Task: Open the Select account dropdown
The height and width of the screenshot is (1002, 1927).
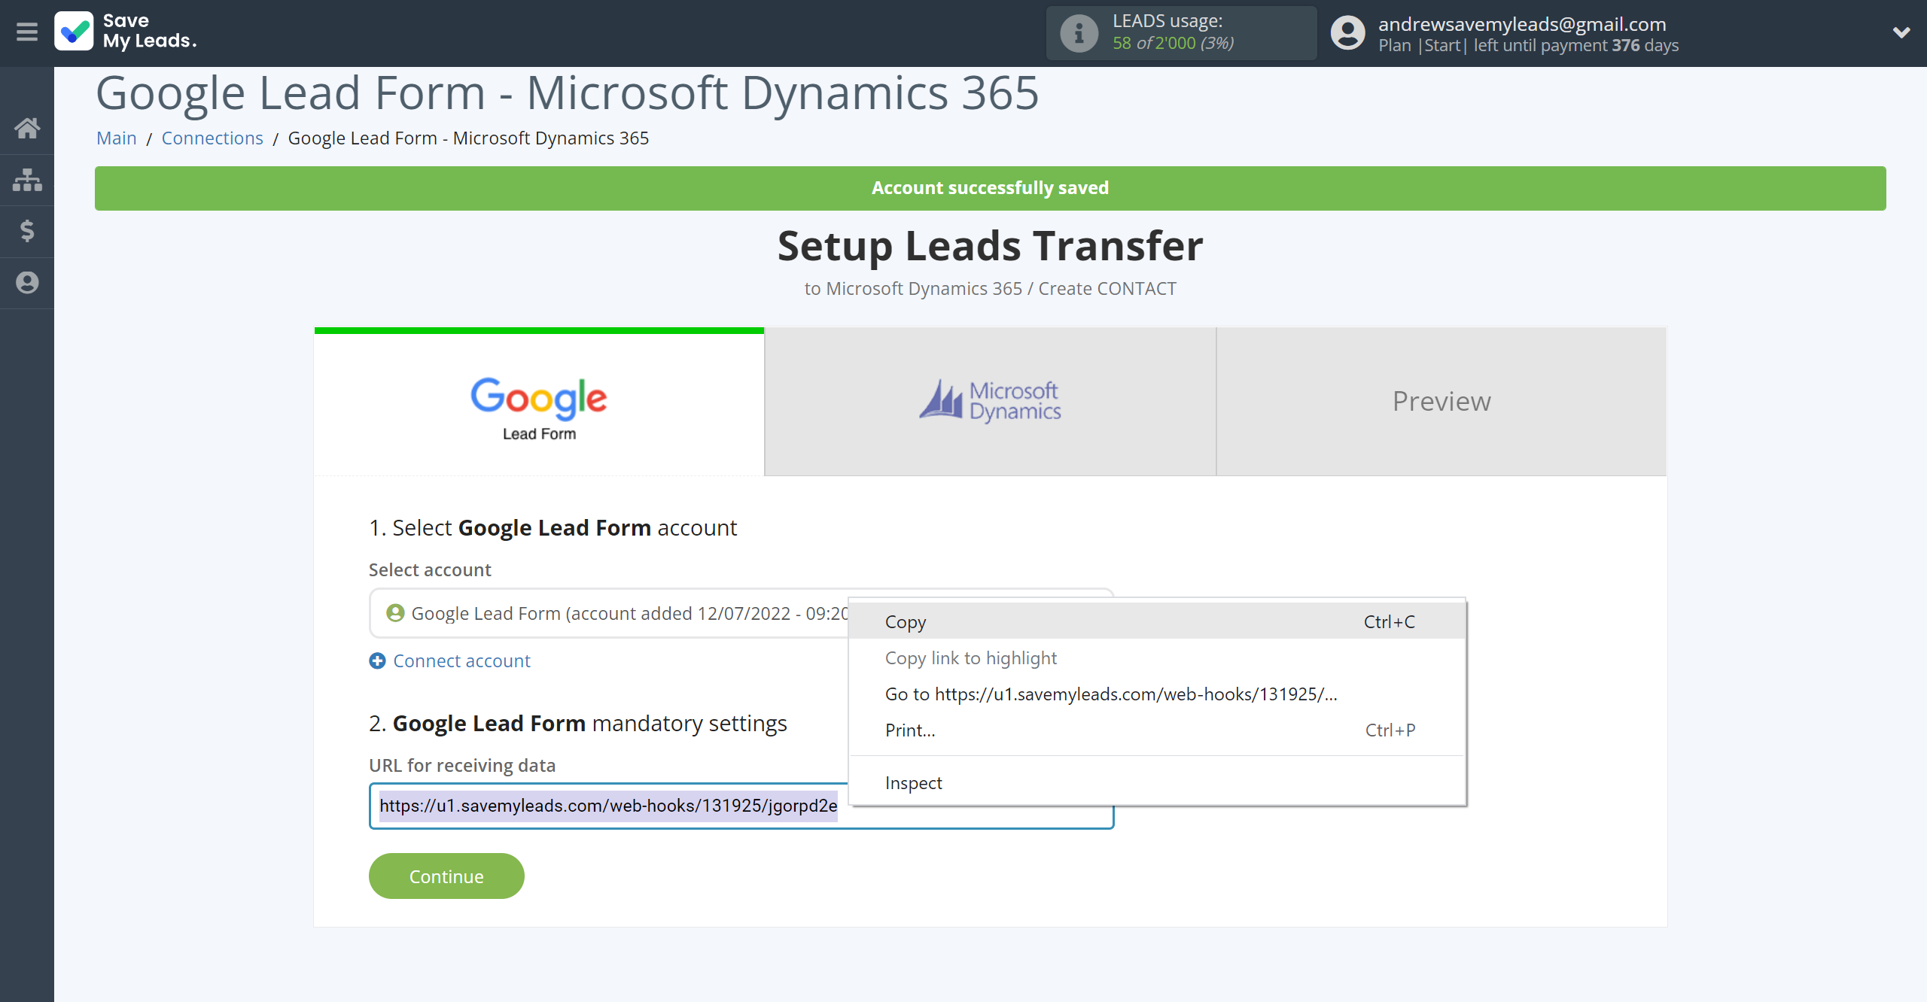Action: 741,613
